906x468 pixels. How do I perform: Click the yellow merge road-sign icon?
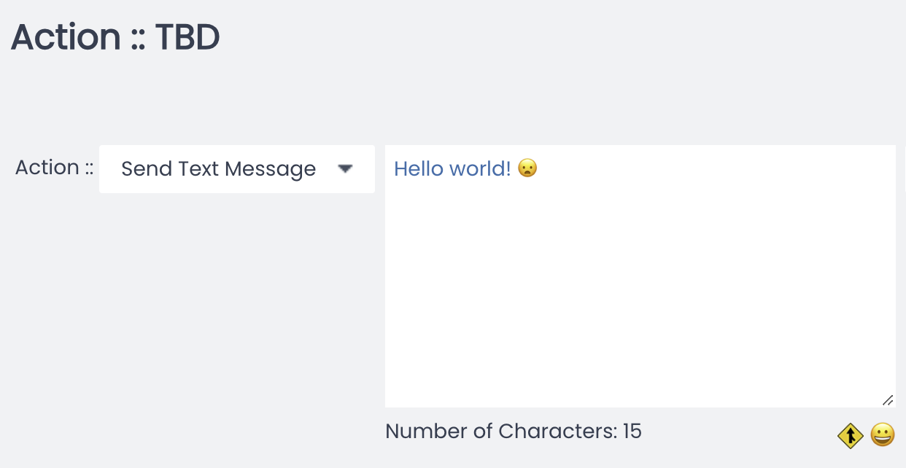[851, 436]
